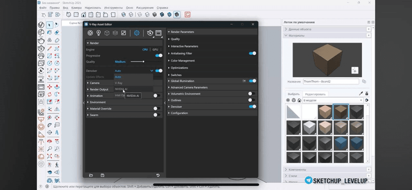Viewport: 412px width, 190px height.
Task: Select the Rotate tool
Action: tap(49, 95)
